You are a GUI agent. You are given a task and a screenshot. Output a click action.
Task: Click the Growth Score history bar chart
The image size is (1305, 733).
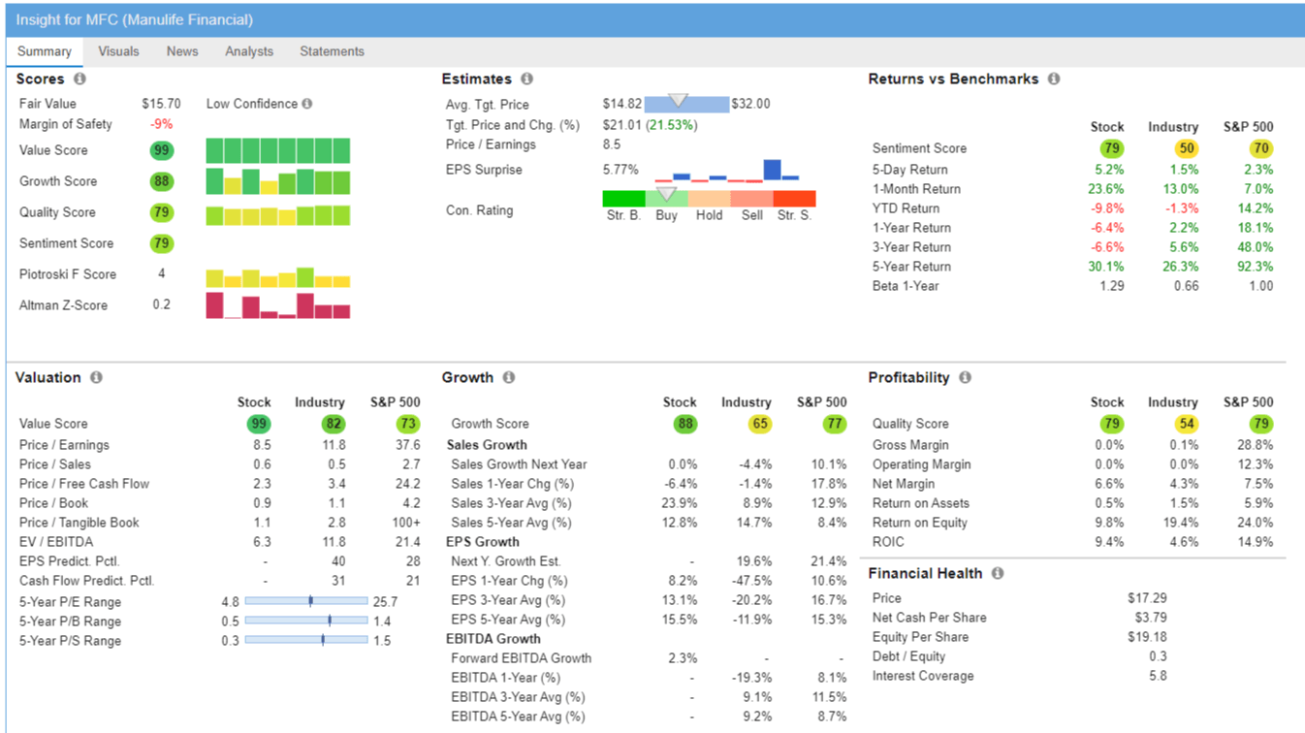(x=278, y=181)
